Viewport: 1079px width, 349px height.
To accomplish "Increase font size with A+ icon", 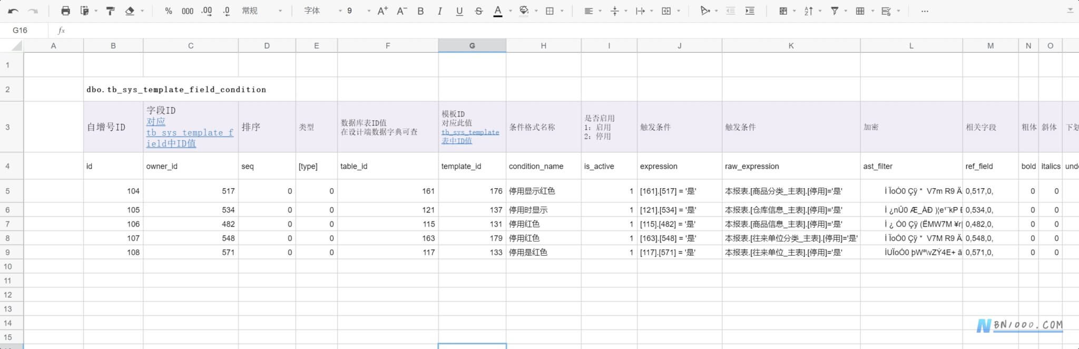I will pyautogui.click(x=382, y=11).
